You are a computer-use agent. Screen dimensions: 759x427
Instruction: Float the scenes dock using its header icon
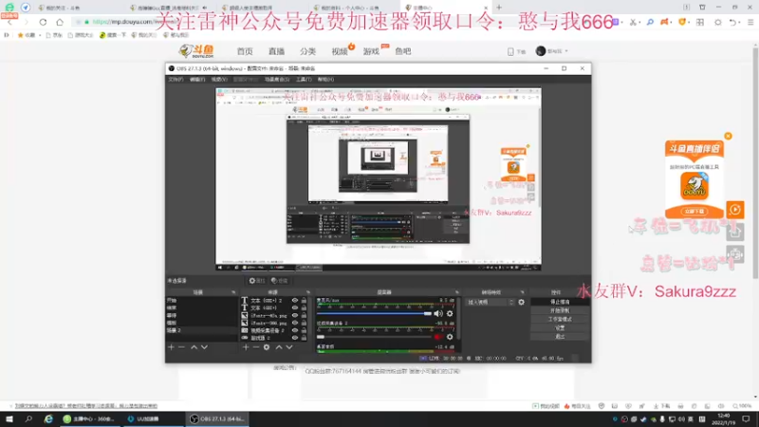[x=233, y=292]
